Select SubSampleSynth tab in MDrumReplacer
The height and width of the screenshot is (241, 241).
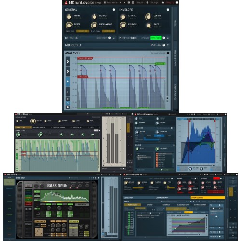tap(183, 205)
